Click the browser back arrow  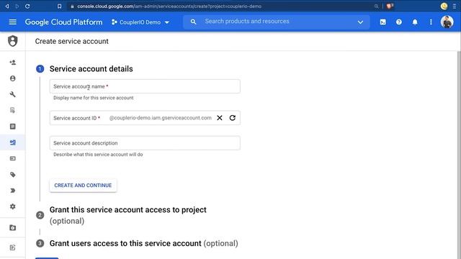pos(7,6)
